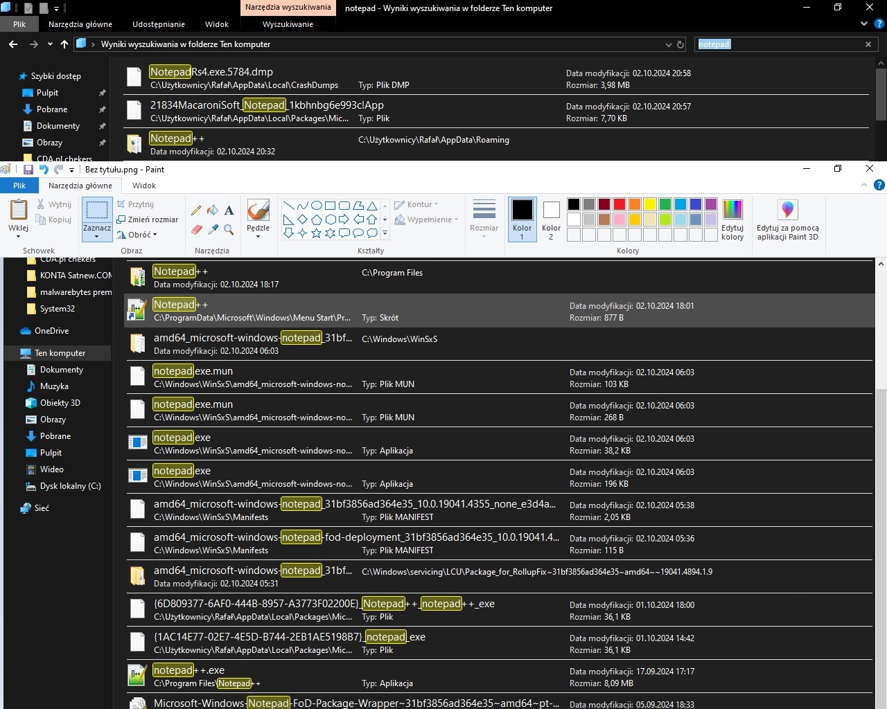Open the Plik menu in Paint
887x709 pixels.
coord(19,186)
